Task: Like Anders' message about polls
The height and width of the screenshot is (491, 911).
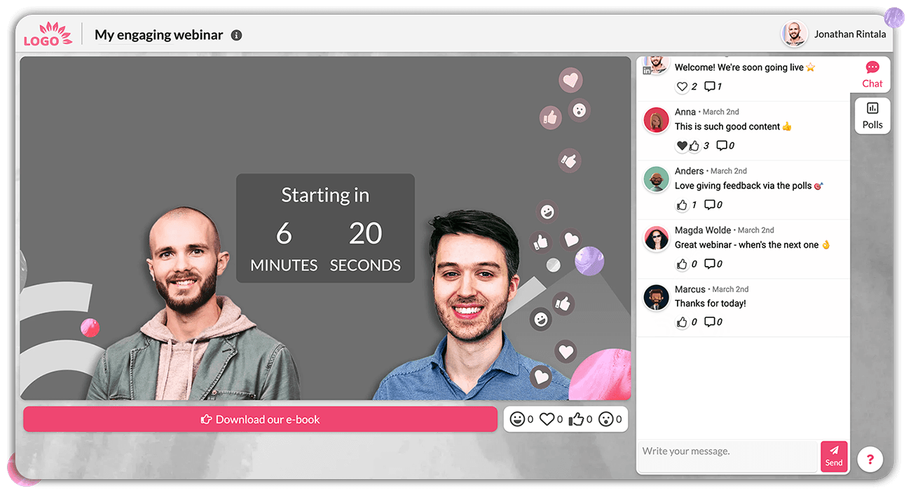Action: [682, 205]
